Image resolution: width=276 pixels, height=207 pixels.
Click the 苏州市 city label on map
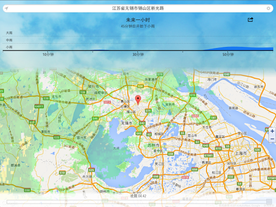(x=154, y=145)
